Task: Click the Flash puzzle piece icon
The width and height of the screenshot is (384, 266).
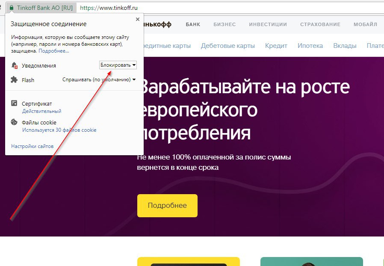Action: click(14, 80)
